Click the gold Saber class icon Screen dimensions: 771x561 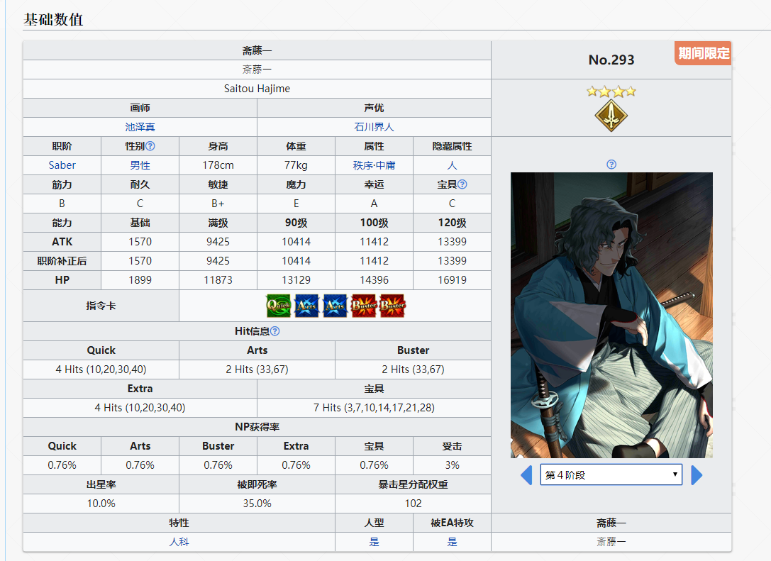tap(611, 116)
